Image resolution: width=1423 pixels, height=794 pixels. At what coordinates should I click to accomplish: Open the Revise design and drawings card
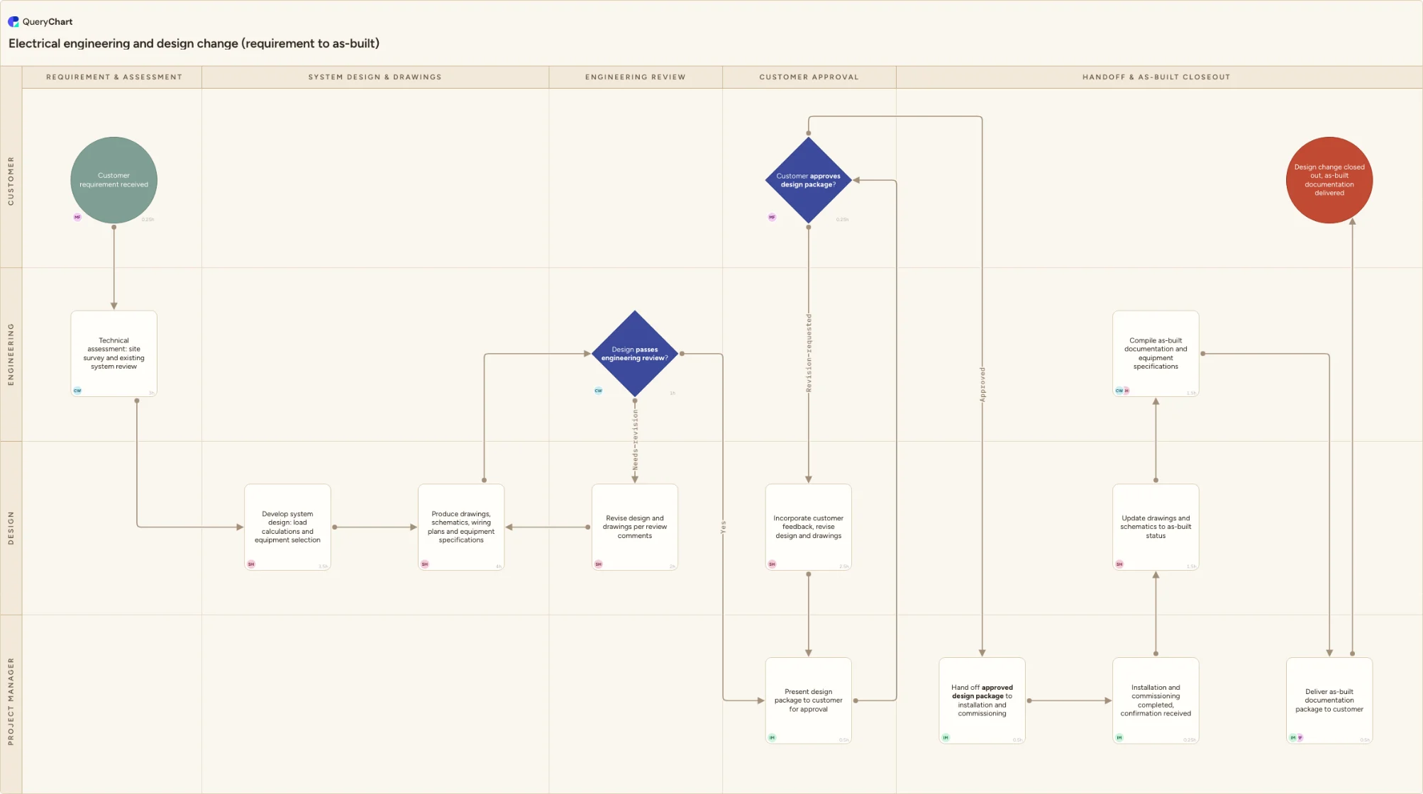click(635, 527)
